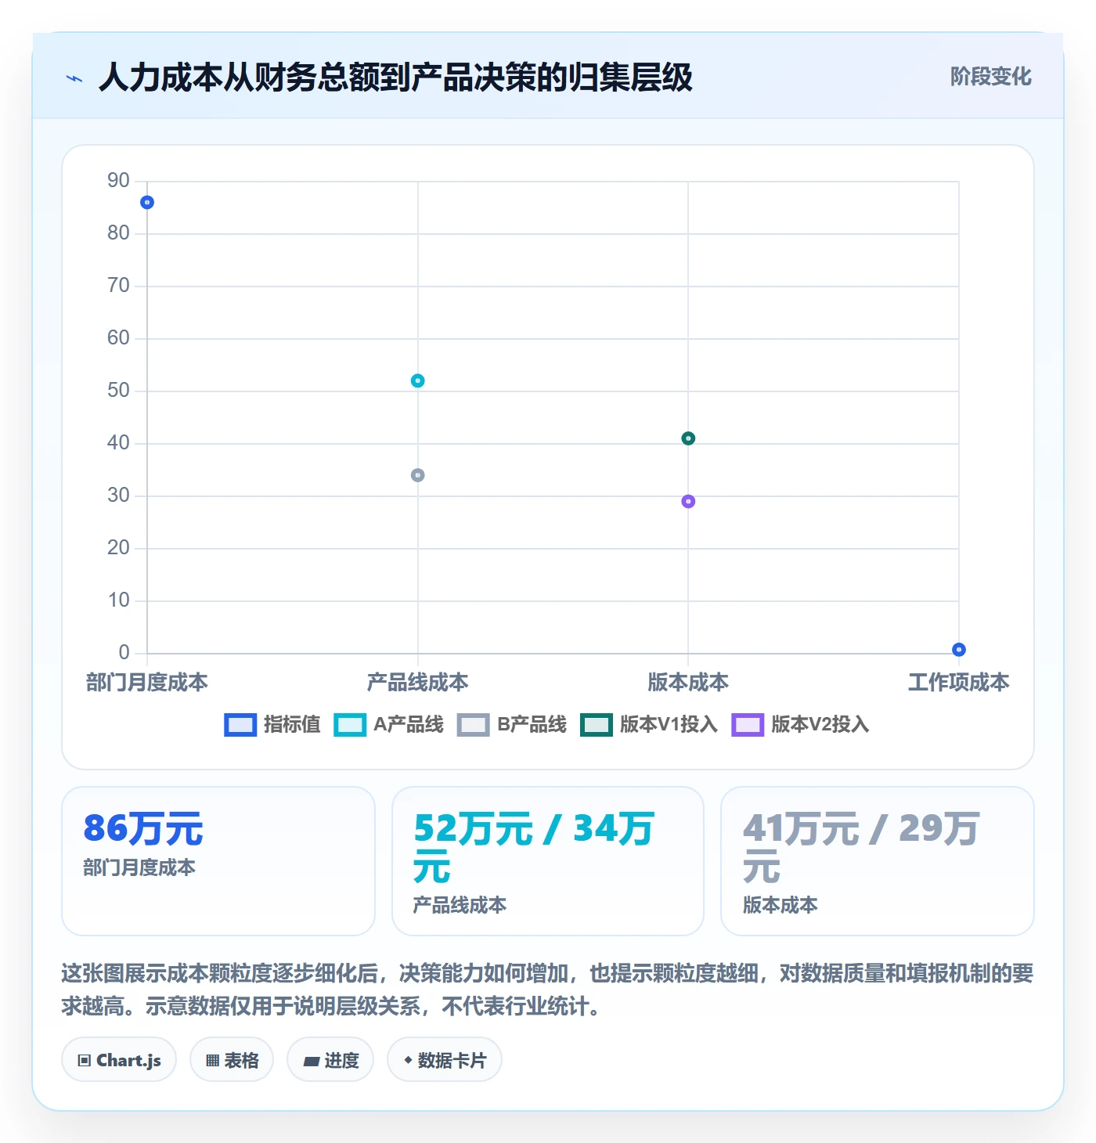Click the lightning bolt icon beside the title

pyautogui.click(x=74, y=78)
